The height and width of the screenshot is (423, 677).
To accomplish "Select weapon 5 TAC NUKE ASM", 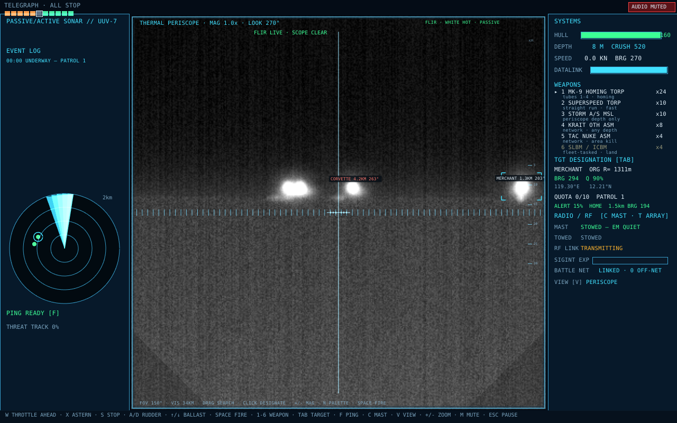I will pos(585,136).
